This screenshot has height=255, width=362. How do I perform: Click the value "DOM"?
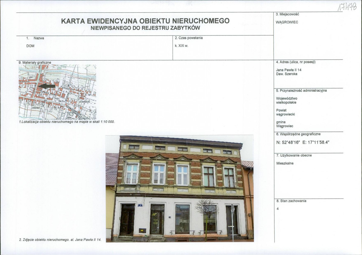coord(30,46)
